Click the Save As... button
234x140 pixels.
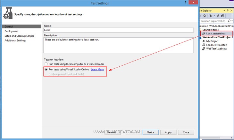point(113,132)
